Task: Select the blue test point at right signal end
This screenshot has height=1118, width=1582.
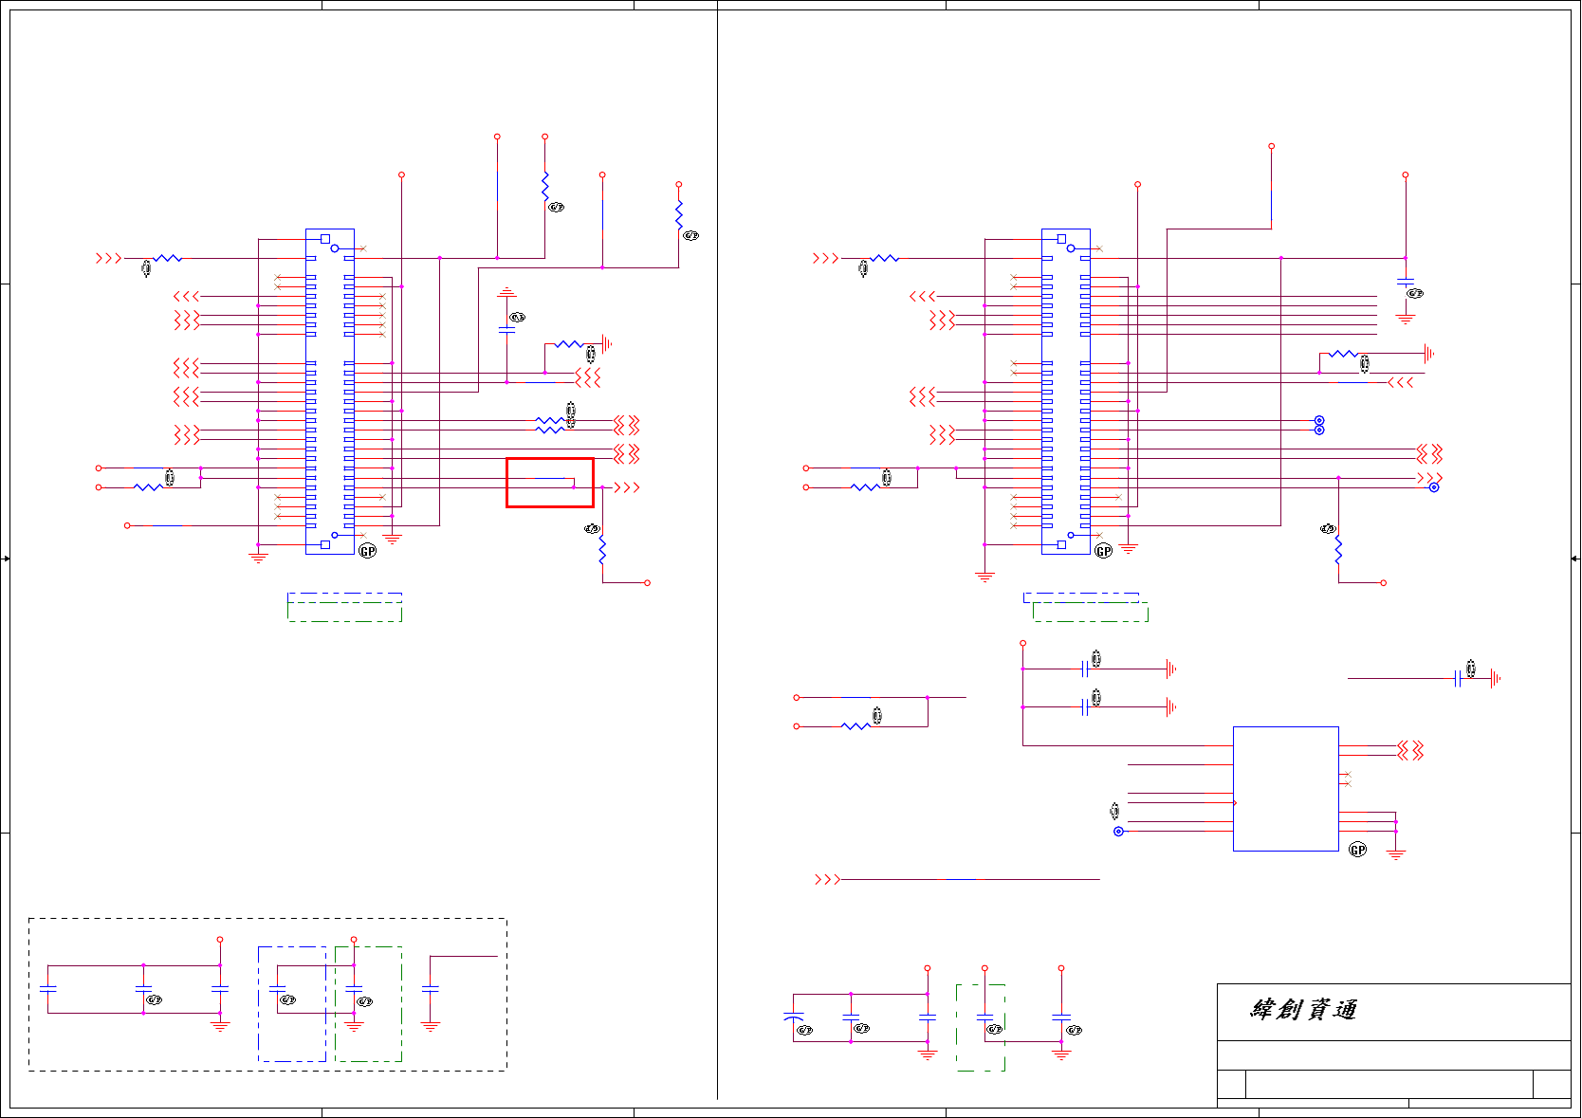Action: (1434, 487)
